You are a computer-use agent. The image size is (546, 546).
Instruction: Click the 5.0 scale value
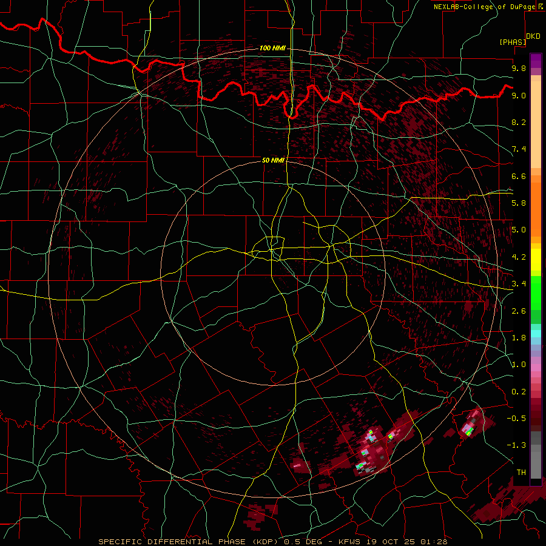click(519, 230)
